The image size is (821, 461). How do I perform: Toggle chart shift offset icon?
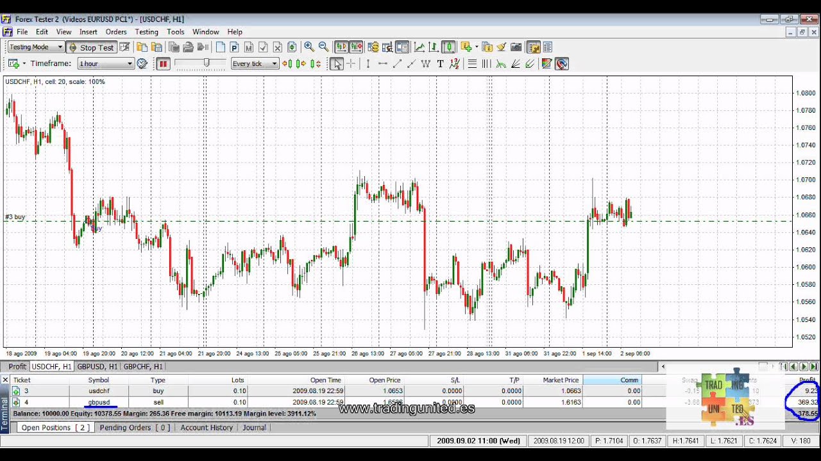(x=357, y=47)
